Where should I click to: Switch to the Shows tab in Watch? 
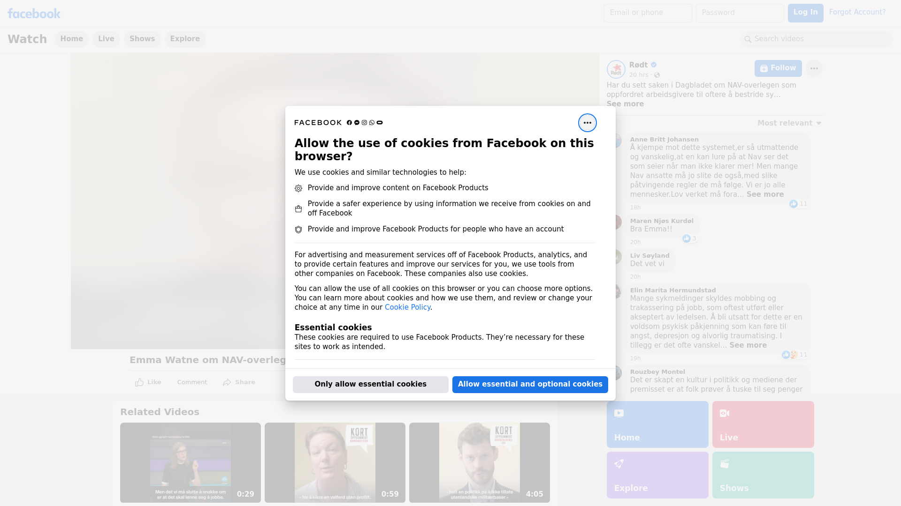(142, 39)
